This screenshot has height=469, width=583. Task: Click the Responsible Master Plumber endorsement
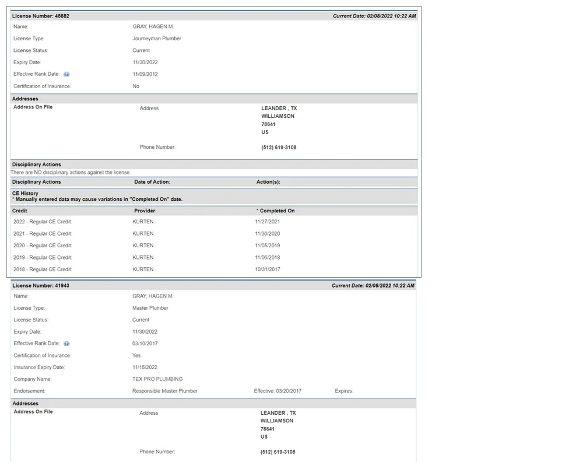pyautogui.click(x=165, y=391)
